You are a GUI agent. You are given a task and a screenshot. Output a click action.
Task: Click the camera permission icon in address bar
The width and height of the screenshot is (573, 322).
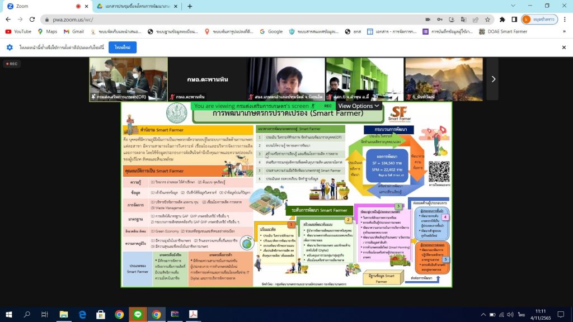427,19
